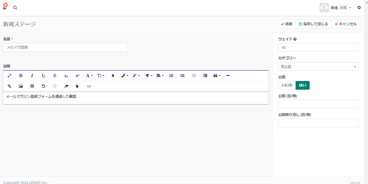Screen dimensions: 368x184
Task: Open the カテゴリー dropdown showing 見込客
Action: 318,66
